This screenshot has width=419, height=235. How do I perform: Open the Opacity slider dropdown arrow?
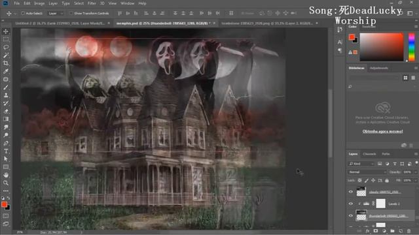click(416, 172)
